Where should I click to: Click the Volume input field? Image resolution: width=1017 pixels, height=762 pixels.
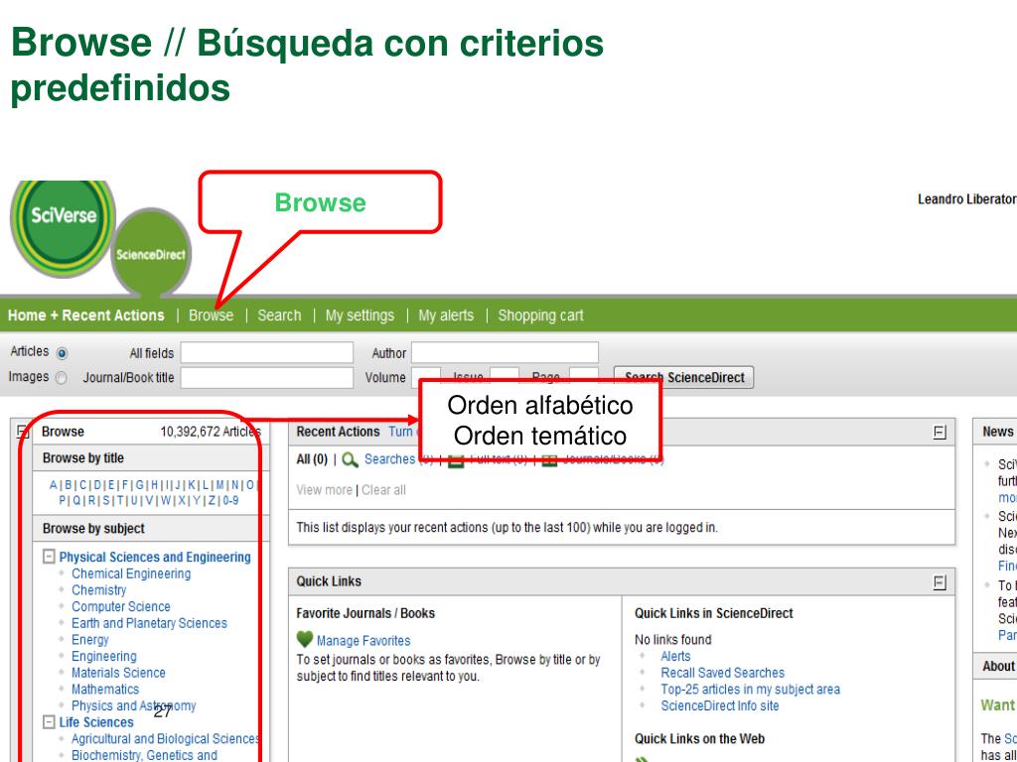(425, 377)
